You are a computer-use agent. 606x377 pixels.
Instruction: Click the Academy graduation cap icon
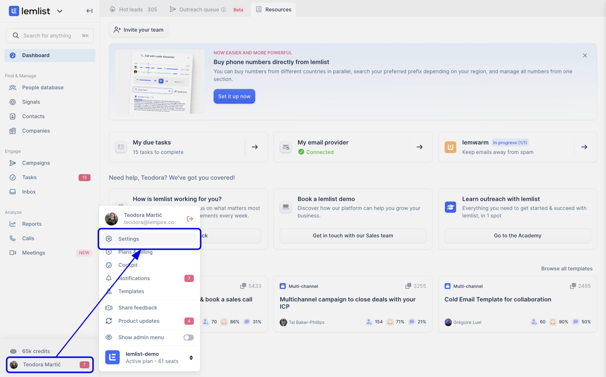(450, 207)
